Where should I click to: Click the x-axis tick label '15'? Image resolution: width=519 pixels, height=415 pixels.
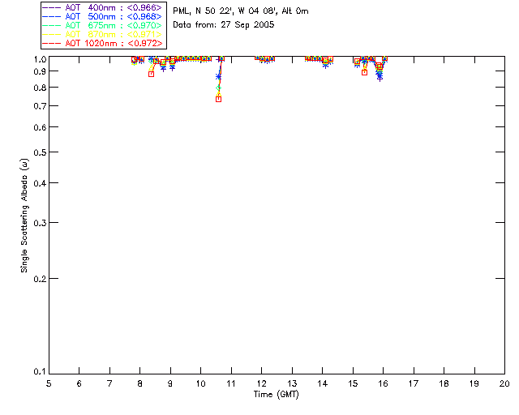tap(353, 383)
